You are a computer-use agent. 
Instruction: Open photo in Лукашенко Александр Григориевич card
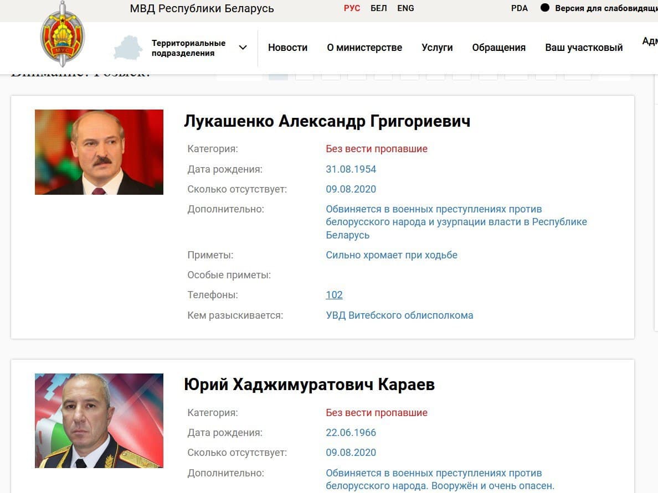coord(99,152)
